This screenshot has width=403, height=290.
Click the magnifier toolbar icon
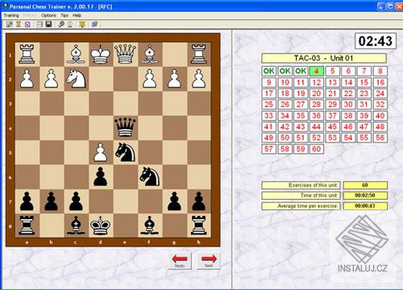pos(61,24)
